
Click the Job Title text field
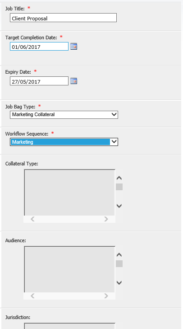(x=63, y=18)
